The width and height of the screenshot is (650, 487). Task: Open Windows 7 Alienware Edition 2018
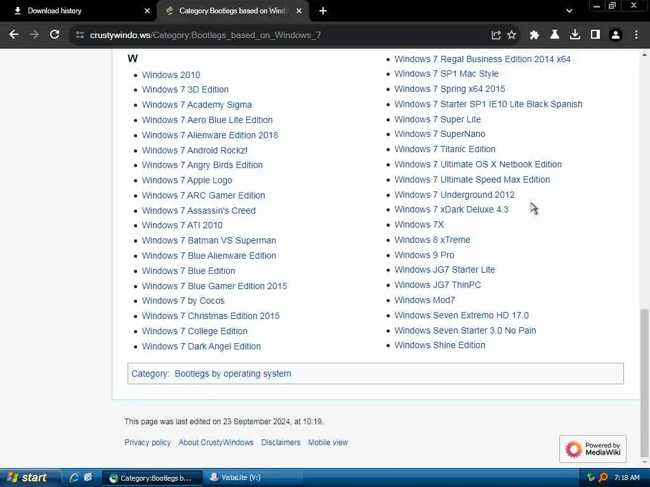pyautogui.click(x=209, y=135)
